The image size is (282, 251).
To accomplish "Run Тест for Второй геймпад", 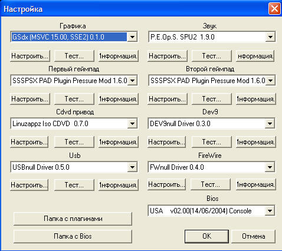I will [212, 99].
